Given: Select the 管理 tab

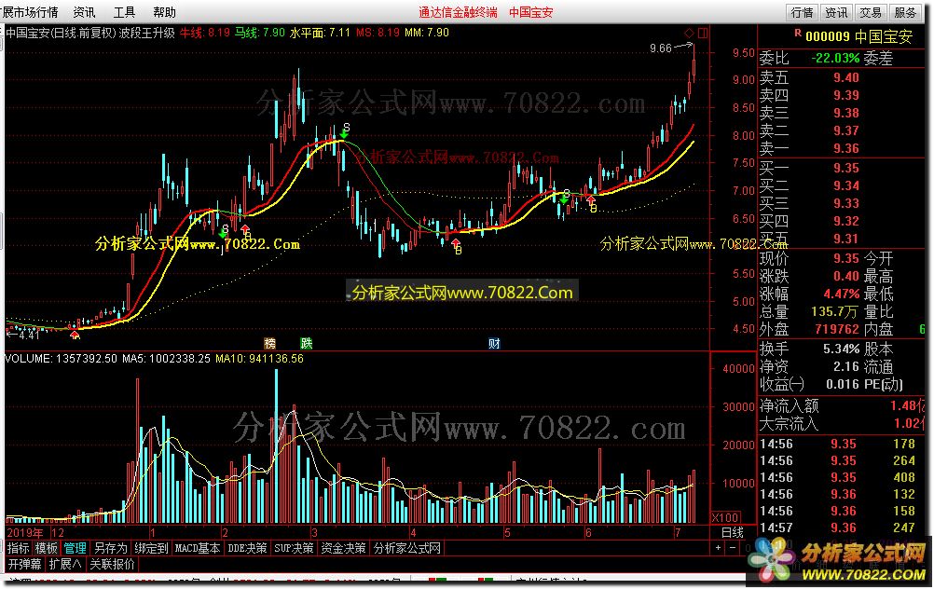Looking at the screenshot, I should click(x=76, y=548).
